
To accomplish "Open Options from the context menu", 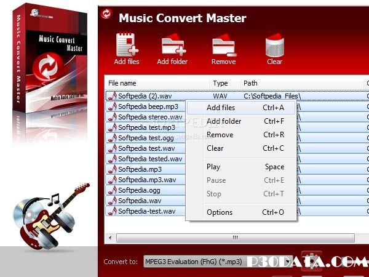I will [220, 212].
